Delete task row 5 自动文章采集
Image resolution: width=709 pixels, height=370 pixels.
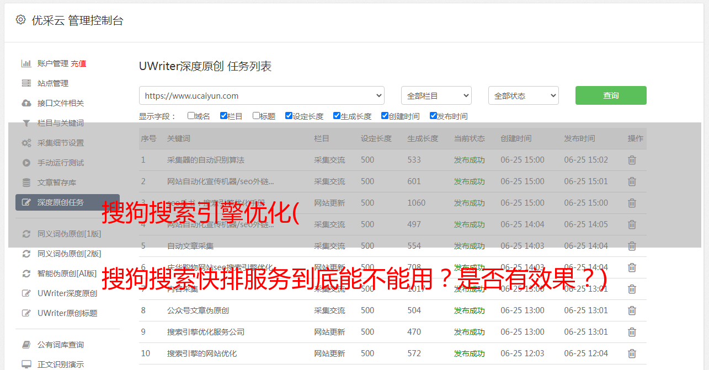click(632, 246)
